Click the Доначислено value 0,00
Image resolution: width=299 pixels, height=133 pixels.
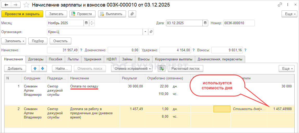pyautogui.click(x=123, y=50)
